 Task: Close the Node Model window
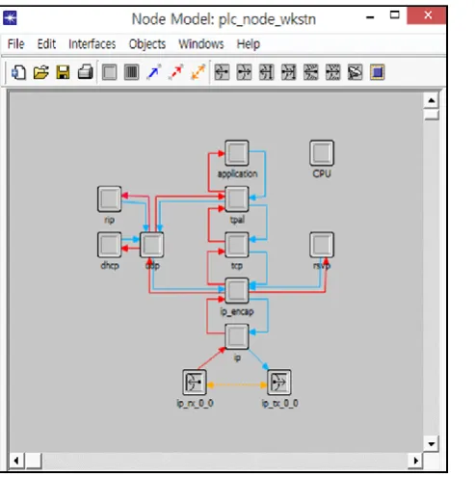click(427, 15)
